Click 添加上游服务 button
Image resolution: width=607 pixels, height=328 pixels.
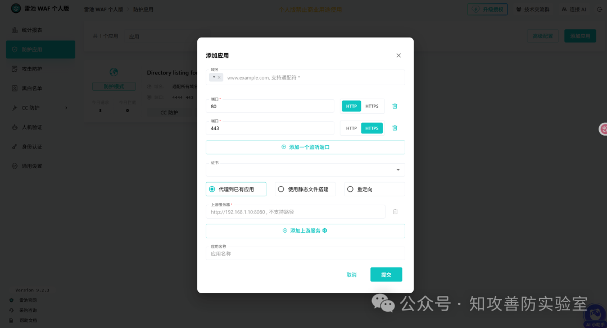tap(305, 230)
